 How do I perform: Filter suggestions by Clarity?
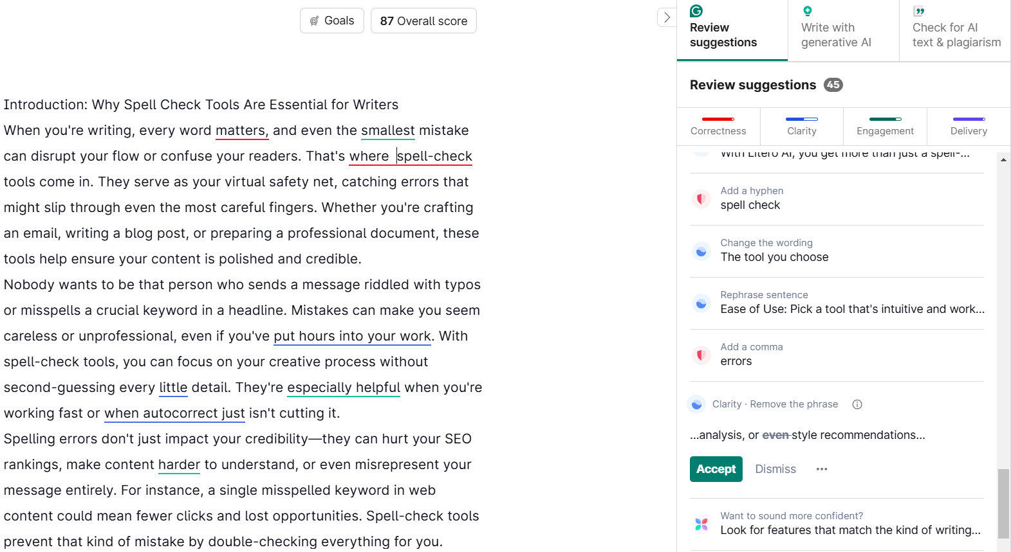point(802,126)
